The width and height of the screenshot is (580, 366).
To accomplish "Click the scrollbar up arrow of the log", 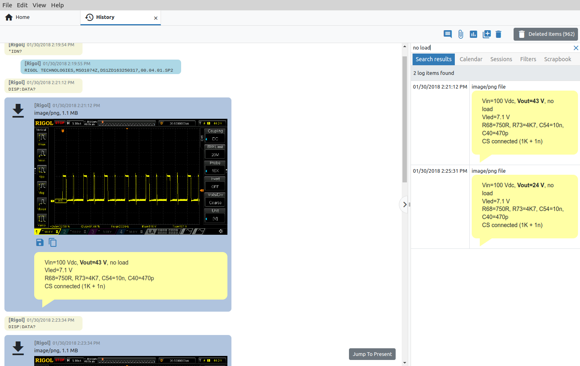I will click(x=405, y=47).
